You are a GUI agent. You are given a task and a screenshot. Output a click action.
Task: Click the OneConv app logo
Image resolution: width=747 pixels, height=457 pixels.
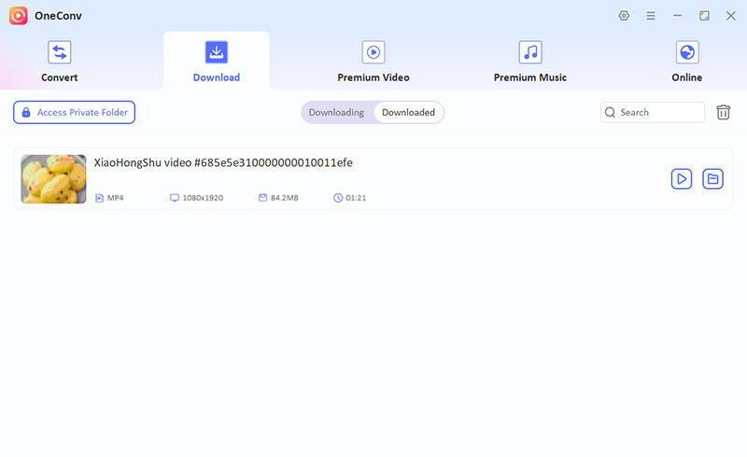pyautogui.click(x=18, y=16)
